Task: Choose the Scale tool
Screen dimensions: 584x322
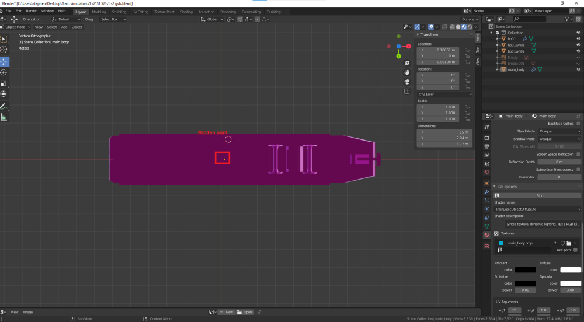Action: tap(4, 83)
